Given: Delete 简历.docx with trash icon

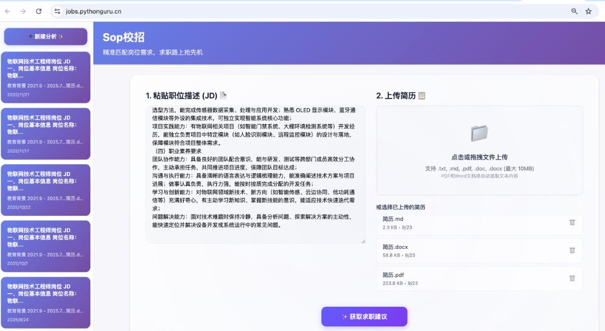Looking at the screenshot, I should pos(572,251).
